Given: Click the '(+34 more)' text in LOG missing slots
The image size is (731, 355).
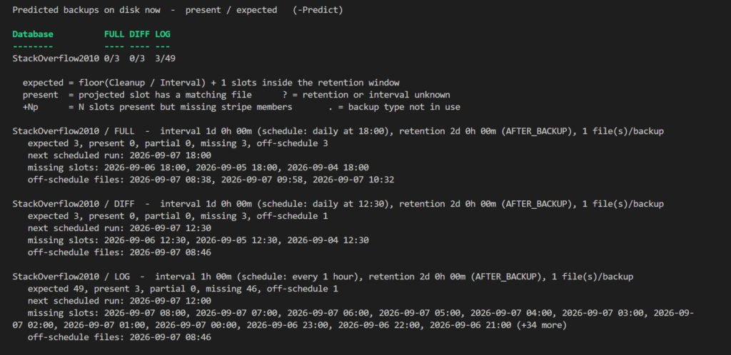Looking at the screenshot, I should click(x=542, y=325).
